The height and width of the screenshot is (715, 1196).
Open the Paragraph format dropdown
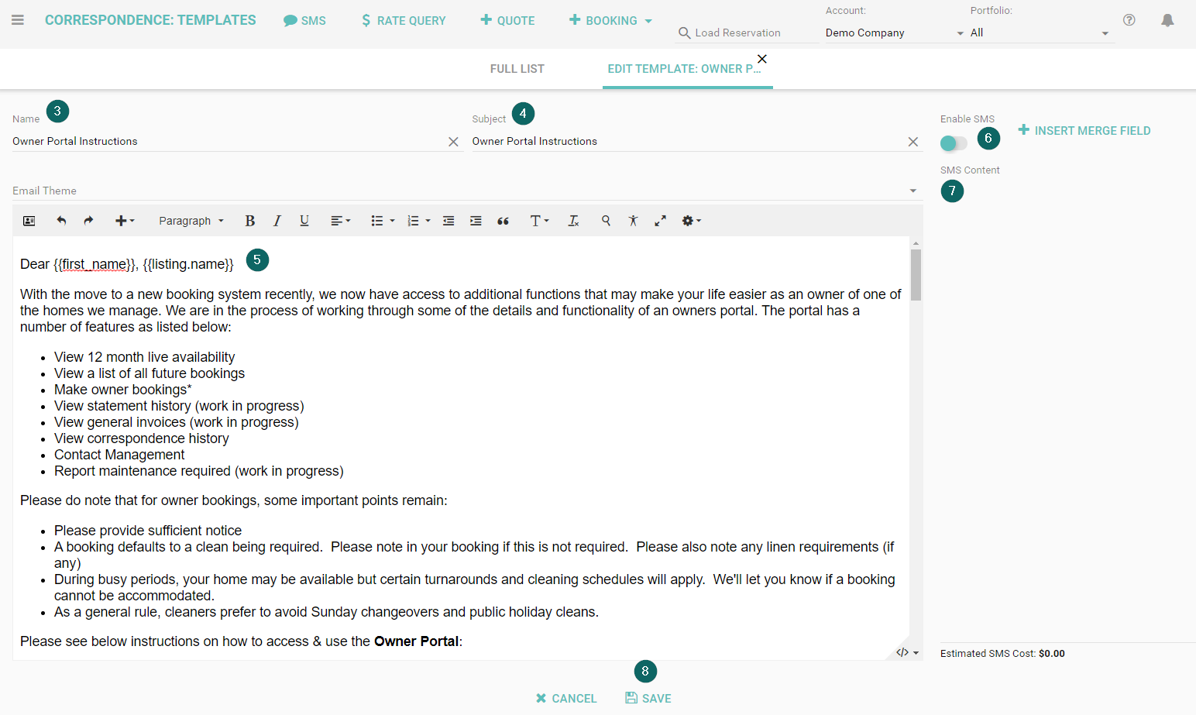coord(191,221)
